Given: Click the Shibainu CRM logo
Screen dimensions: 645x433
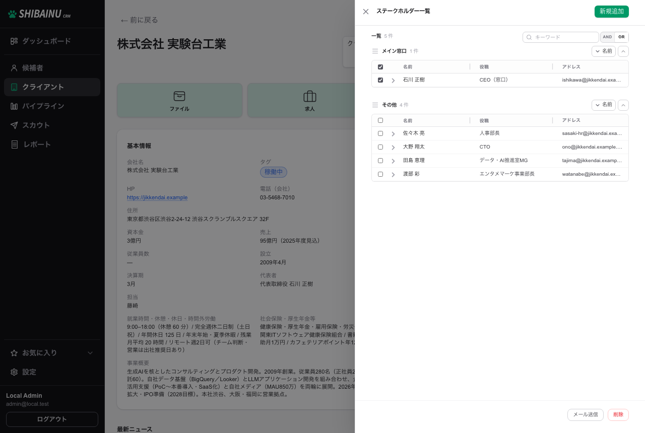Looking at the screenshot, I should point(39,14).
